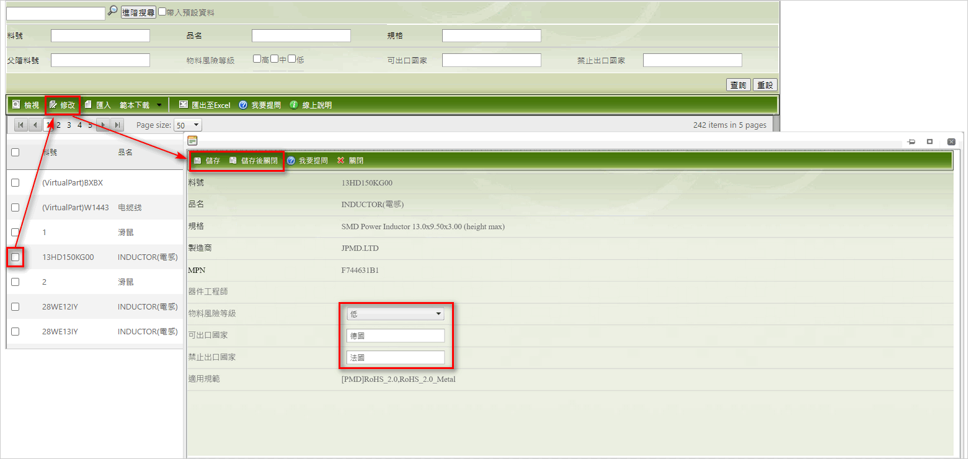Select the 28WE12IY cell text
This screenshot has width=968, height=459.
(x=60, y=306)
